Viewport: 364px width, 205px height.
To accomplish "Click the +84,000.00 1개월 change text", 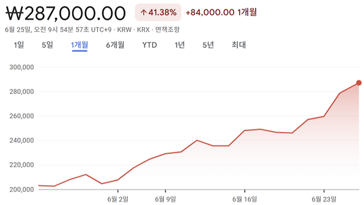I will tap(221, 12).
